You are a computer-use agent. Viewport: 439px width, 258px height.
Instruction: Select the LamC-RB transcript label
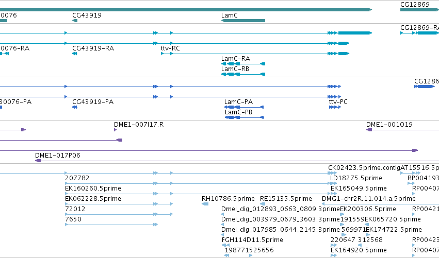tap(235, 69)
